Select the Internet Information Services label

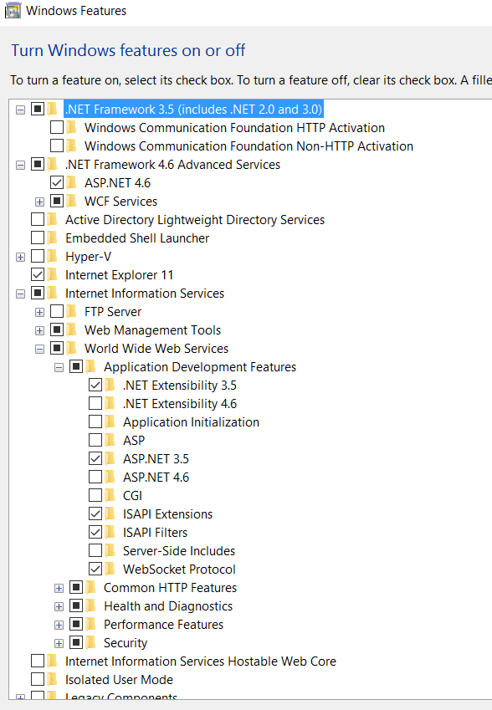click(x=145, y=294)
